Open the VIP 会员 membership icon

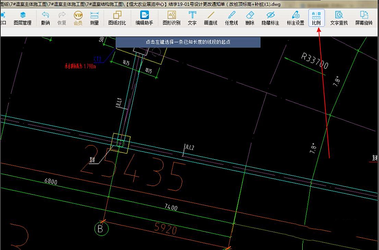pyautogui.click(x=78, y=18)
